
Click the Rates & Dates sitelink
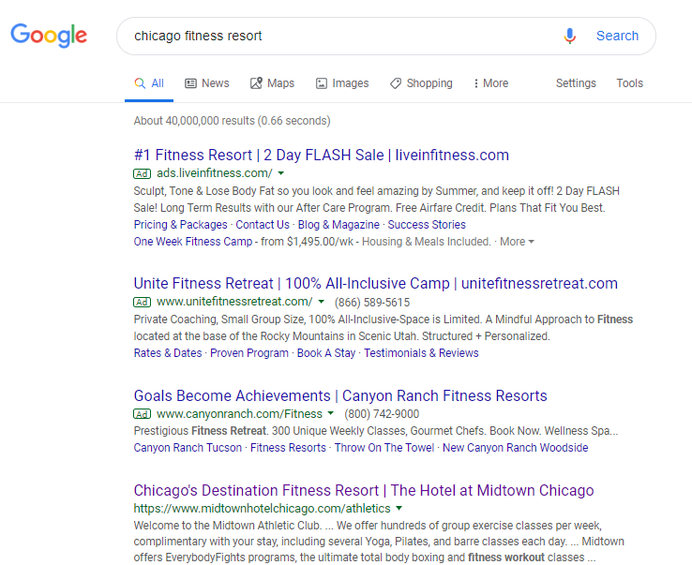[x=168, y=353]
